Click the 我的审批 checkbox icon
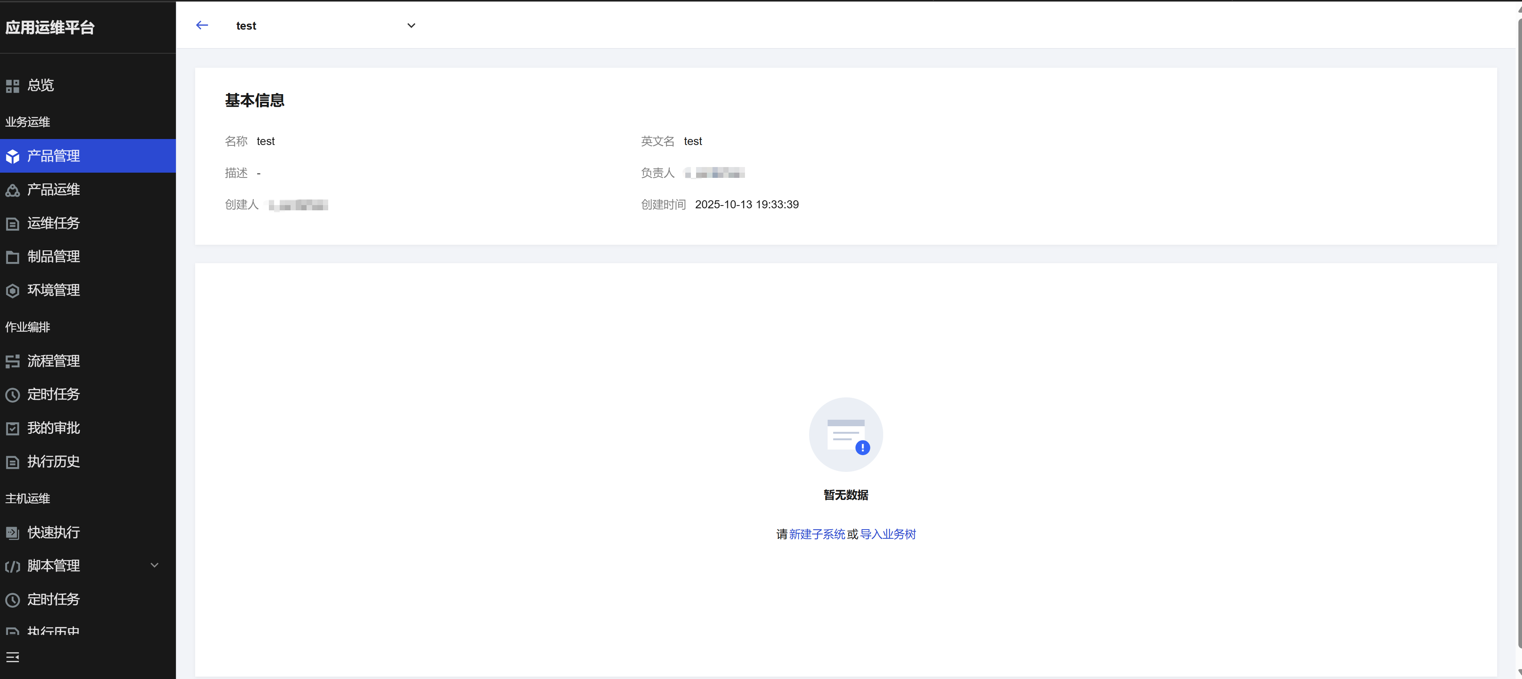The image size is (1522, 679). 12,429
